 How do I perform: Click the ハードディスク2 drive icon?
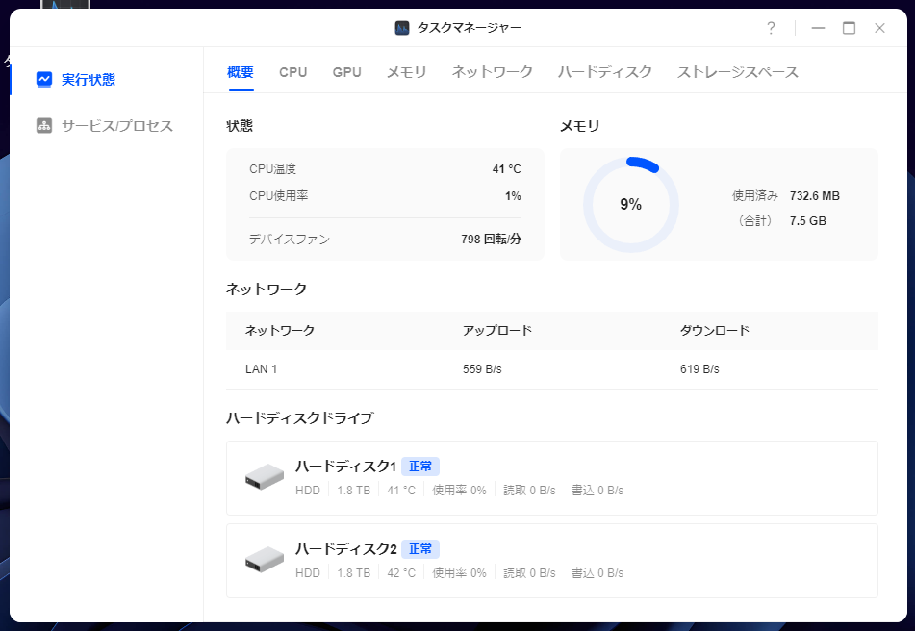[x=265, y=560]
